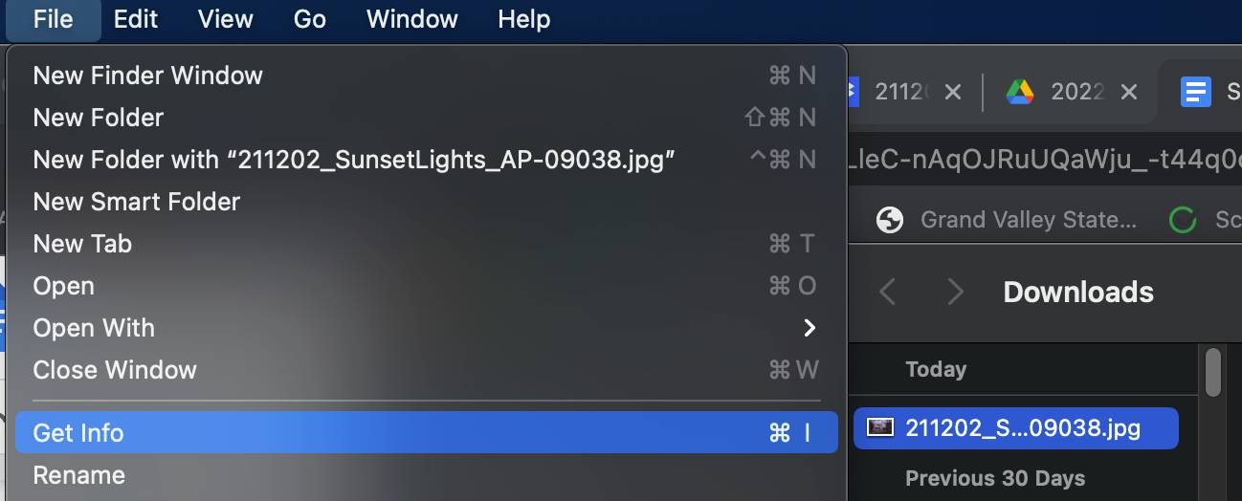The height and width of the screenshot is (501, 1242).
Task: Go forward in the Finder window
Action: pos(954,292)
